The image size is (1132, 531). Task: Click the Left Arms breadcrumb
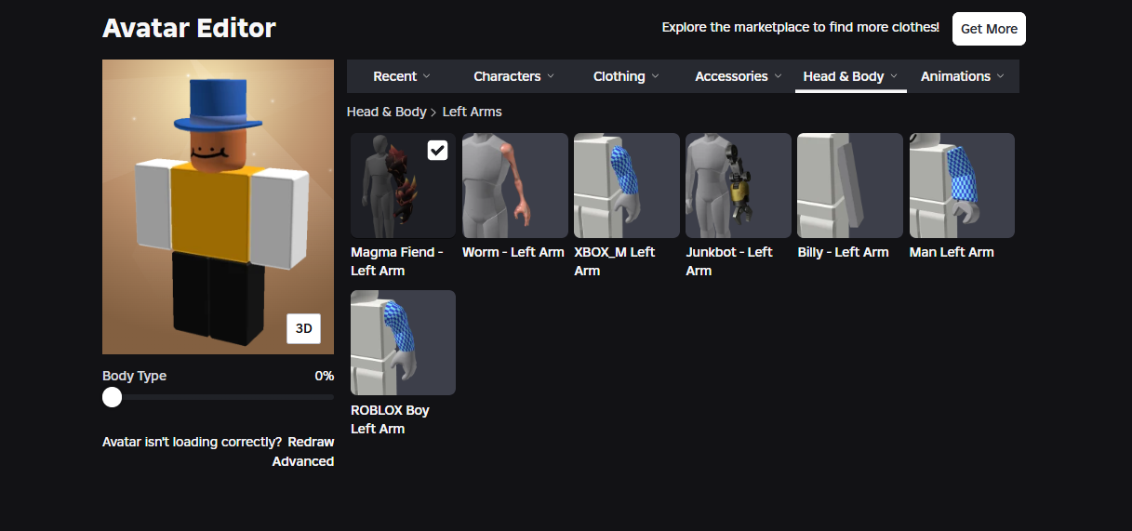pyautogui.click(x=472, y=112)
